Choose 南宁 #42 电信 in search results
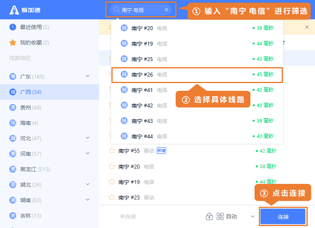315x228 pixels. click(197, 106)
